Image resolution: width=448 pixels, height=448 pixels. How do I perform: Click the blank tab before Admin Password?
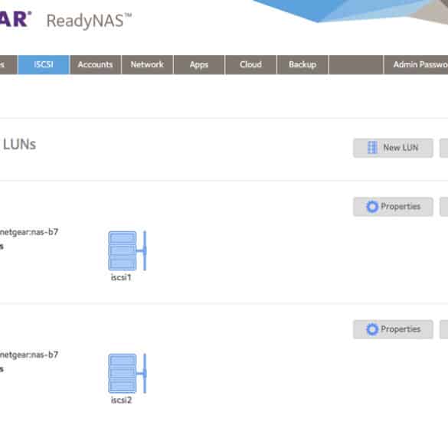(x=356, y=64)
